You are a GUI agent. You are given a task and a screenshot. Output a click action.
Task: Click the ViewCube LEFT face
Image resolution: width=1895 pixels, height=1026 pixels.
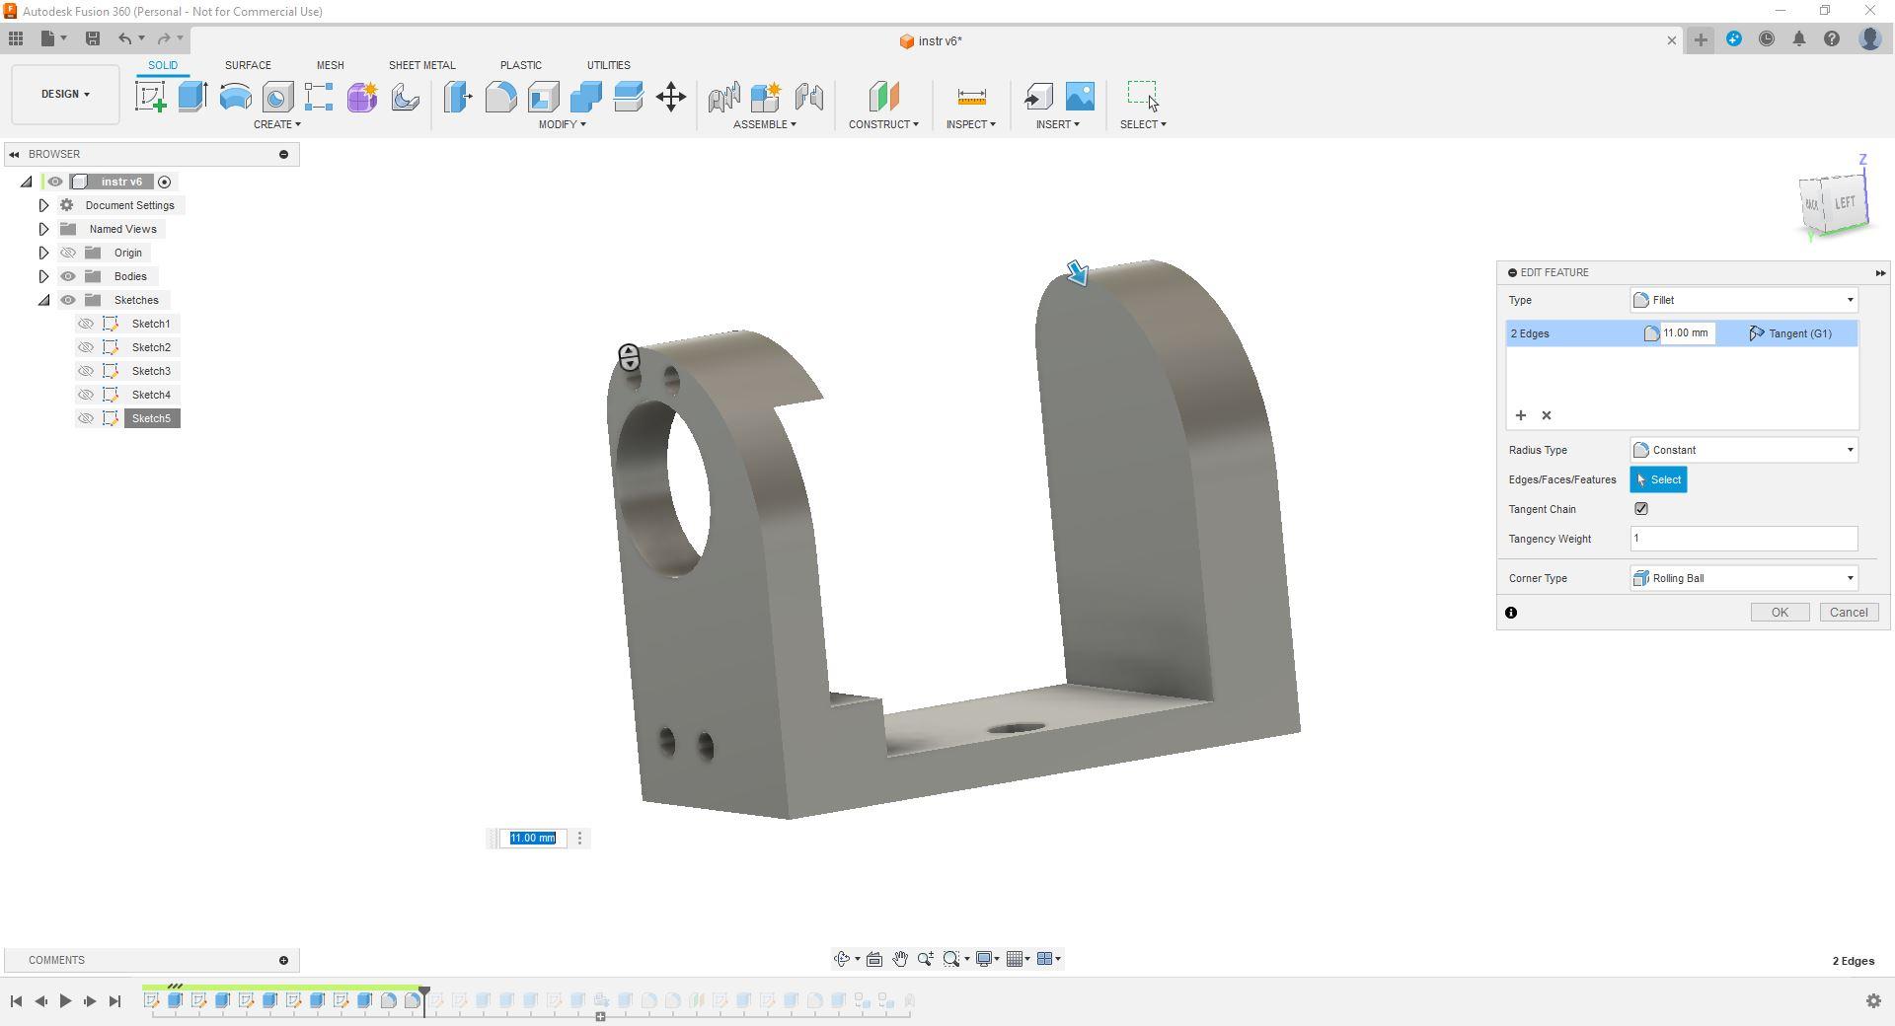[1844, 203]
